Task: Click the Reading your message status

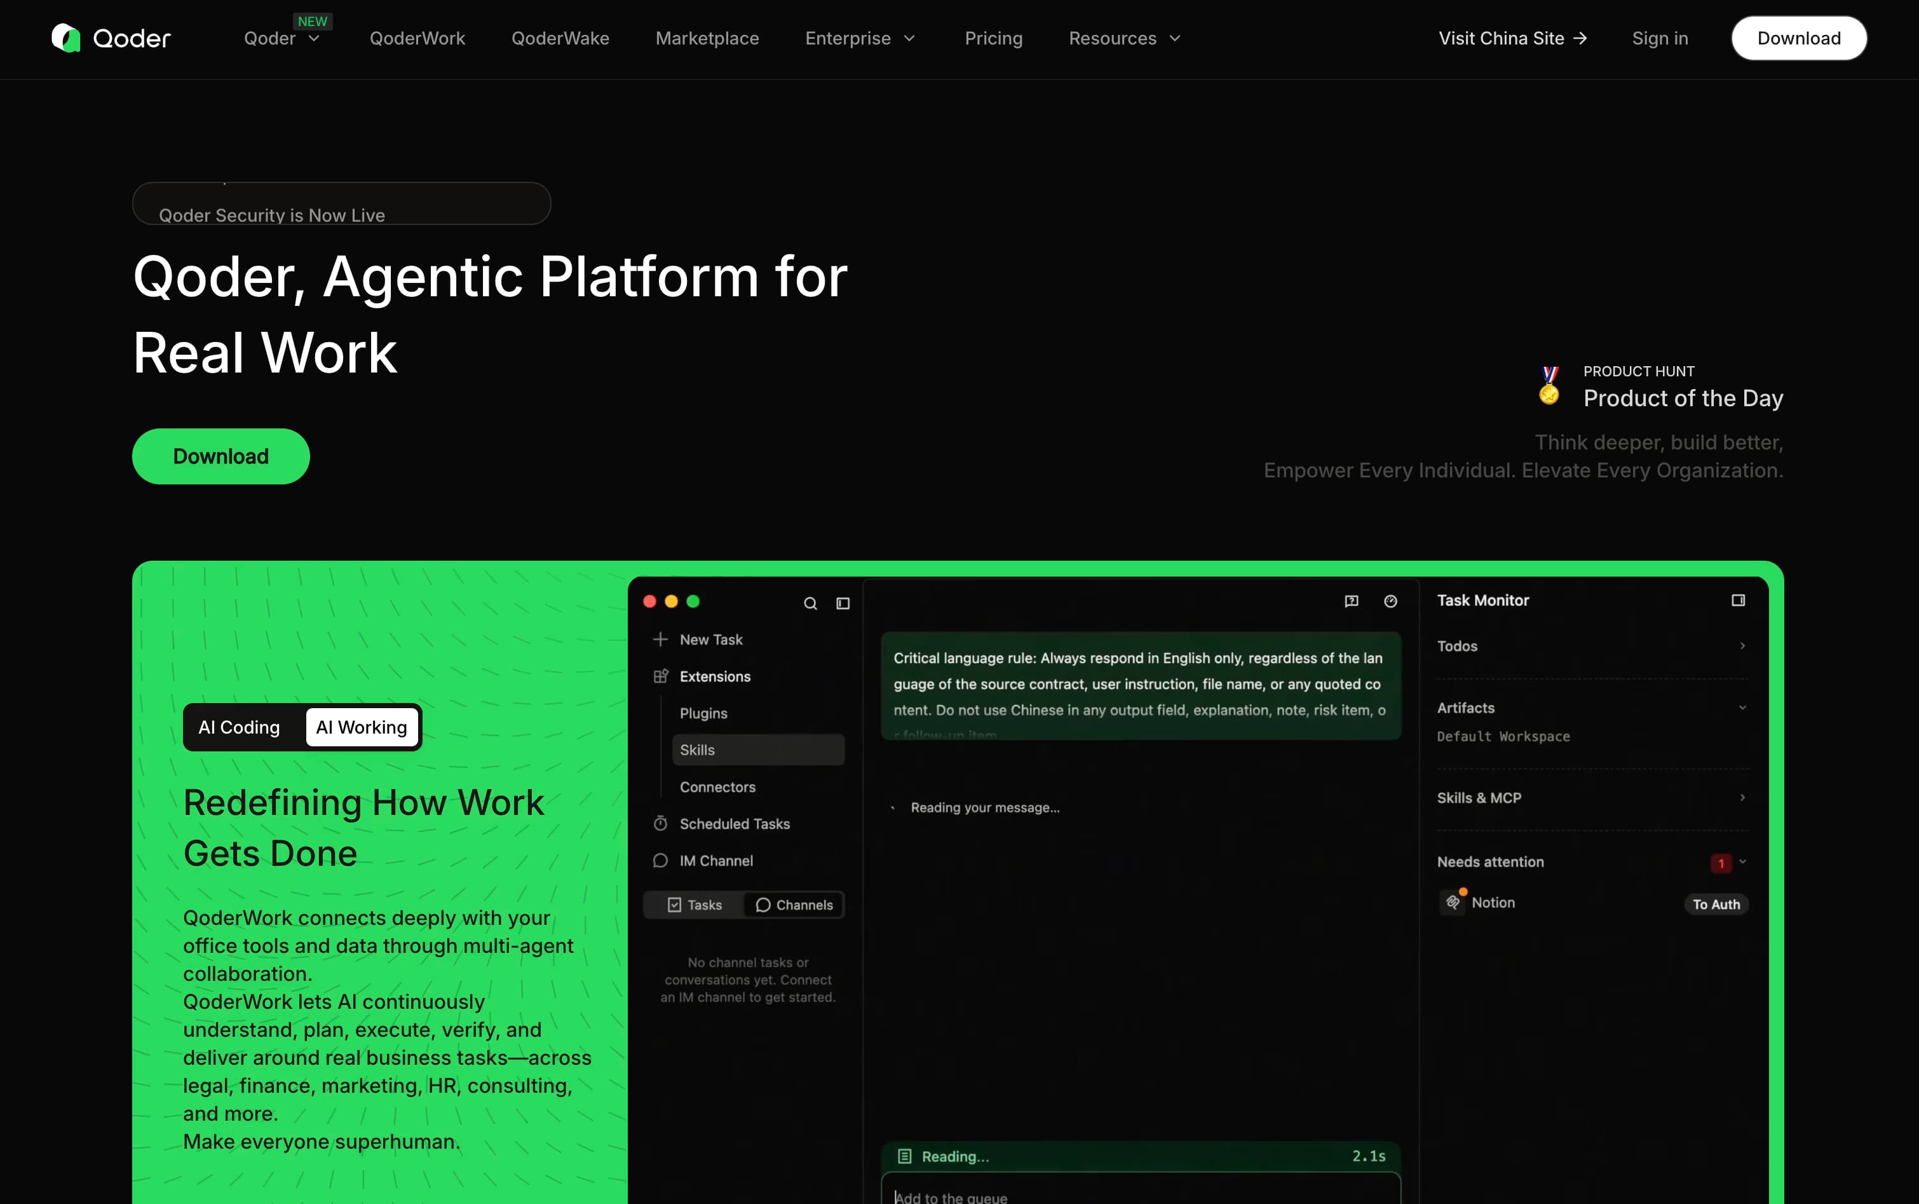Action: [984, 807]
